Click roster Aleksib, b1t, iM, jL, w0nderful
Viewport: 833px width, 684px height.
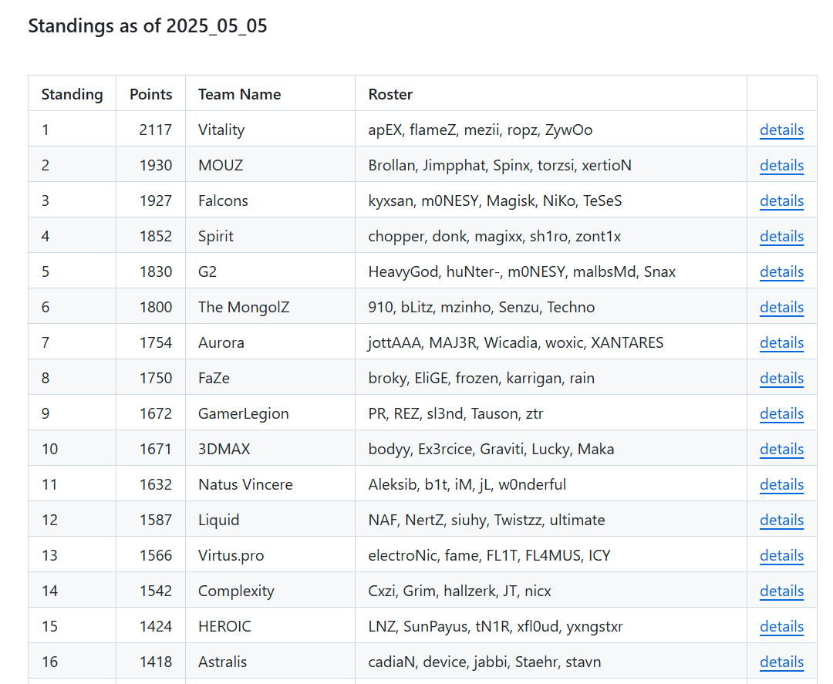[x=467, y=484]
